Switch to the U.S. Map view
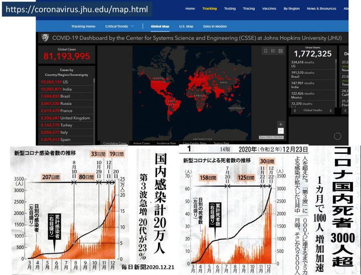The image size is (361, 275). tap(186, 26)
